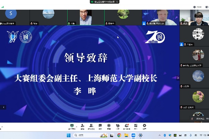Click the currently speaking notice at the lower right
Viewport: 209px width, 139px height.
[199, 119]
